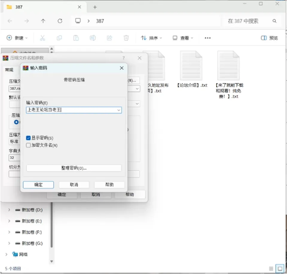Expand the password field dropdown arrow
Viewport: 287px width, 274px height.
(119, 110)
